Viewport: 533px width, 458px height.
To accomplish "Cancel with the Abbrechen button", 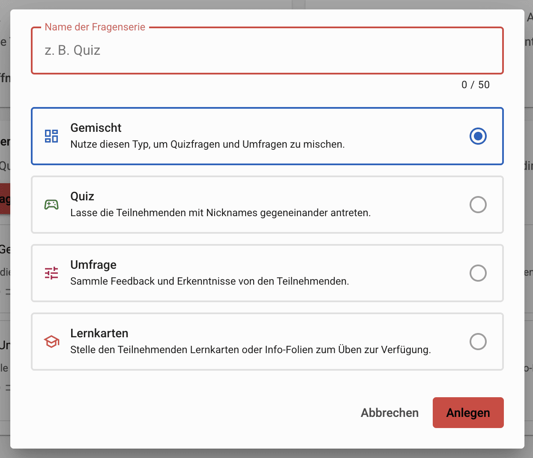I will click(390, 413).
